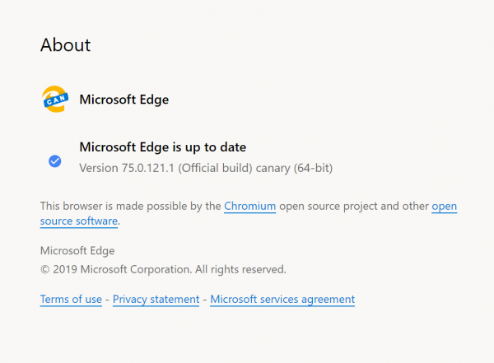
Task: Click the "open source project and other" text
Action: click(354, 206)
